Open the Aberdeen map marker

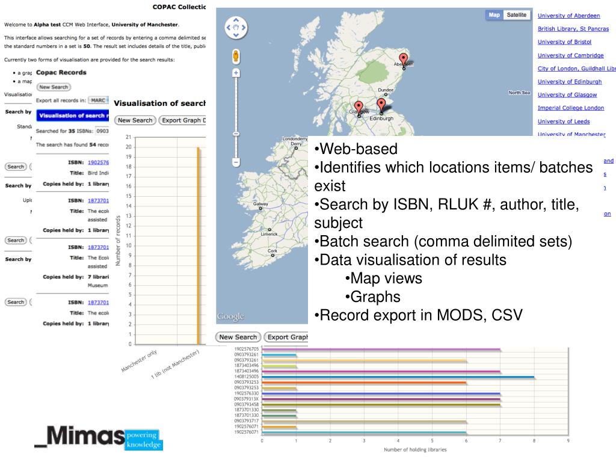pyautogui.click(x=404, y=61)
